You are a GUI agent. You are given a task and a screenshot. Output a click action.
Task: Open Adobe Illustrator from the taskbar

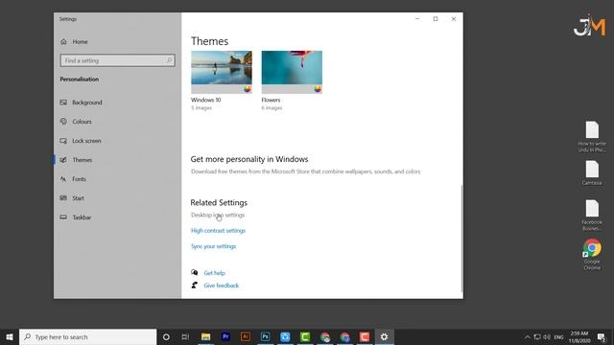(246, 336)
